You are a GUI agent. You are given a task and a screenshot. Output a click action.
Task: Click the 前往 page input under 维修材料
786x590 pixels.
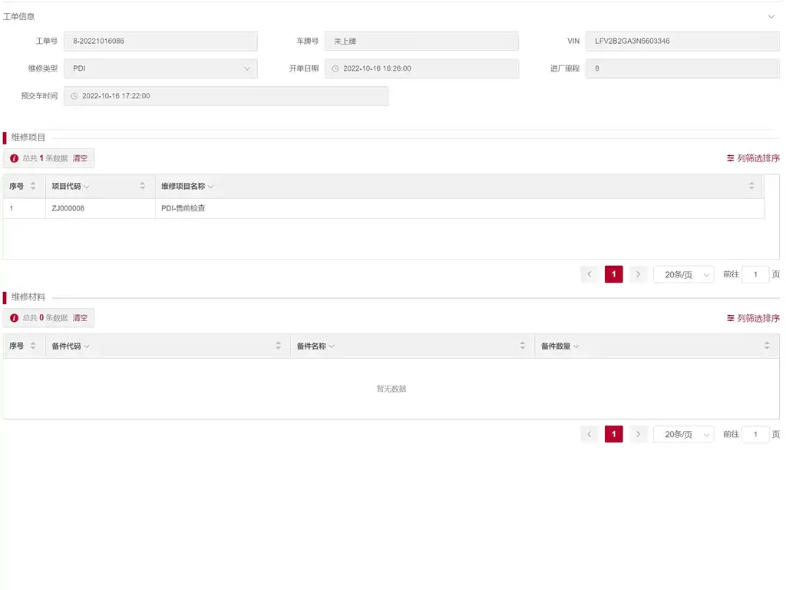(755, 434)
